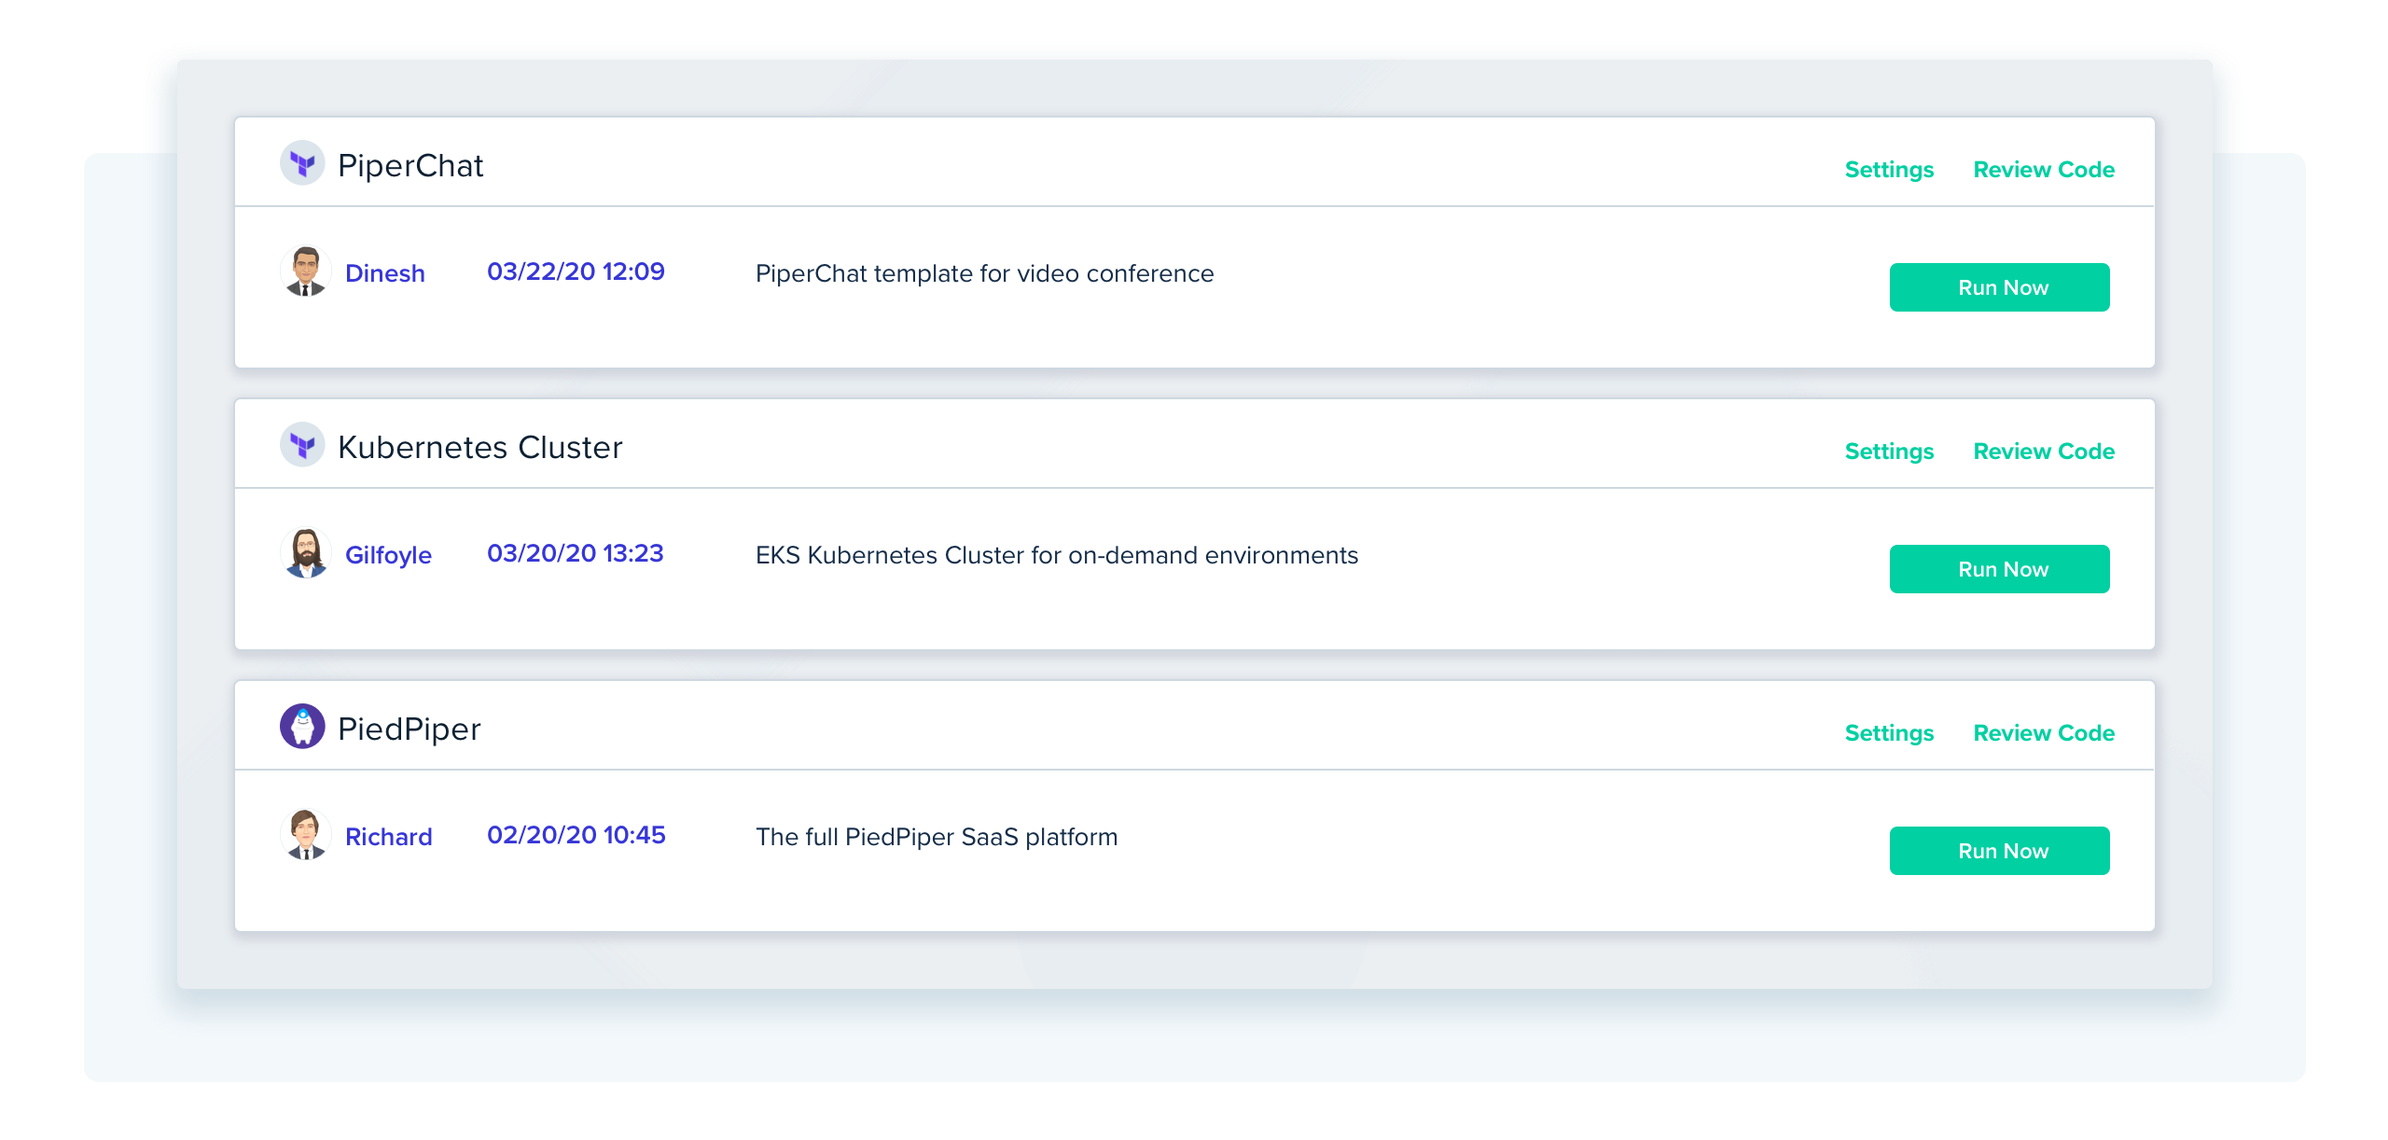Screen dimensions: 2388x1140
Task: Run the PiperChat template now
Action: 1999,287
